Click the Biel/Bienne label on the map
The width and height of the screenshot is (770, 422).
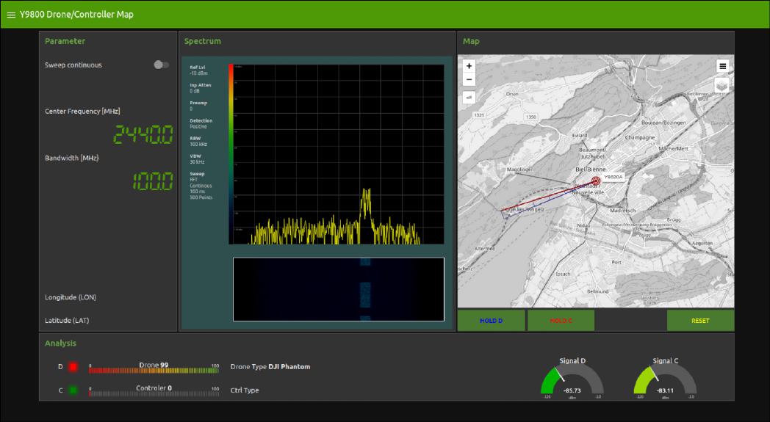click(x=590, y=170)
